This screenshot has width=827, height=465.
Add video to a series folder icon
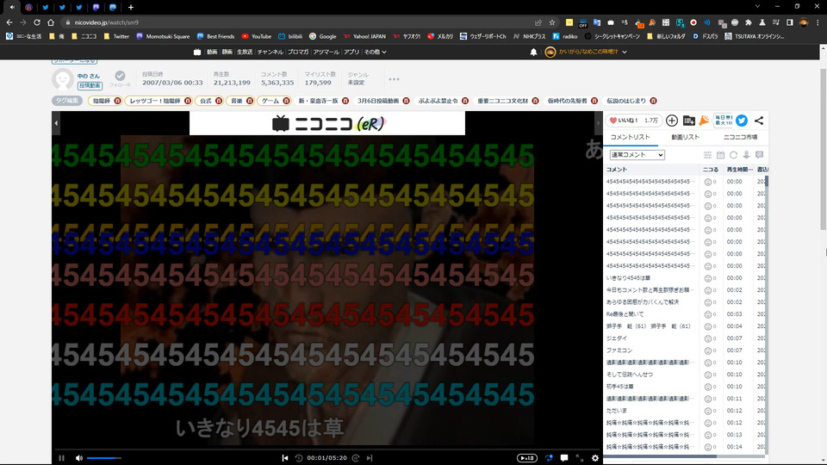[689, 121]
